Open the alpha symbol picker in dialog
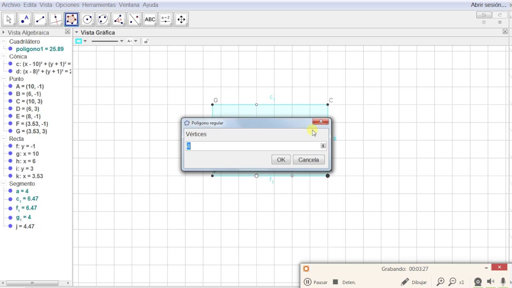The height and width of the screenshot is (288, 512). [323, 146]
